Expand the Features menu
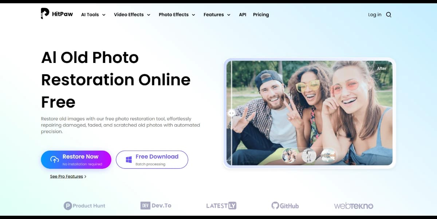The image size is (437, 219). [217, 15]
